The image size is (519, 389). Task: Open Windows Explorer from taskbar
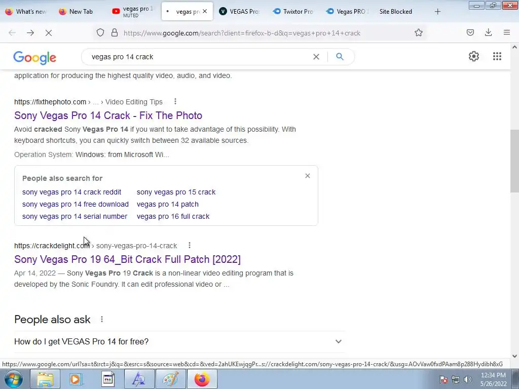[x=45, y=379]
